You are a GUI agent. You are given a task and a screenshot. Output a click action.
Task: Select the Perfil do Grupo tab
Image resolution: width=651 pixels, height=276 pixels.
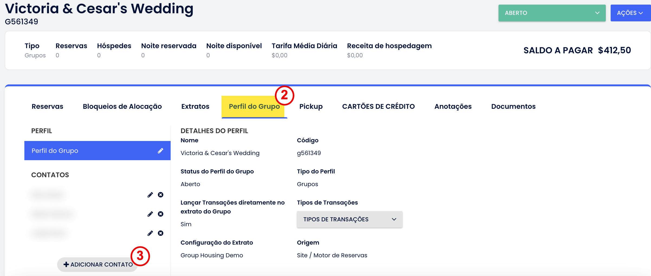254,106
